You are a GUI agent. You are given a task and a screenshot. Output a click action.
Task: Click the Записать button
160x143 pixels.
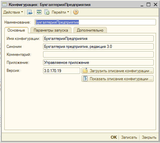coord(129,137)
